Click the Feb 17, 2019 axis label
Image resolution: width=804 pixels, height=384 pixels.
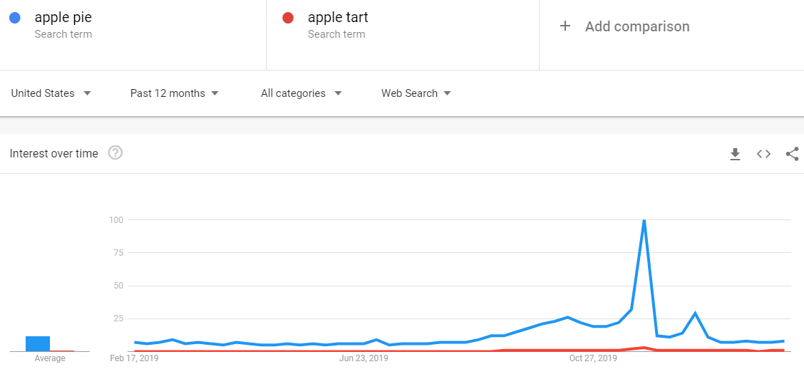tap(134, 358)
